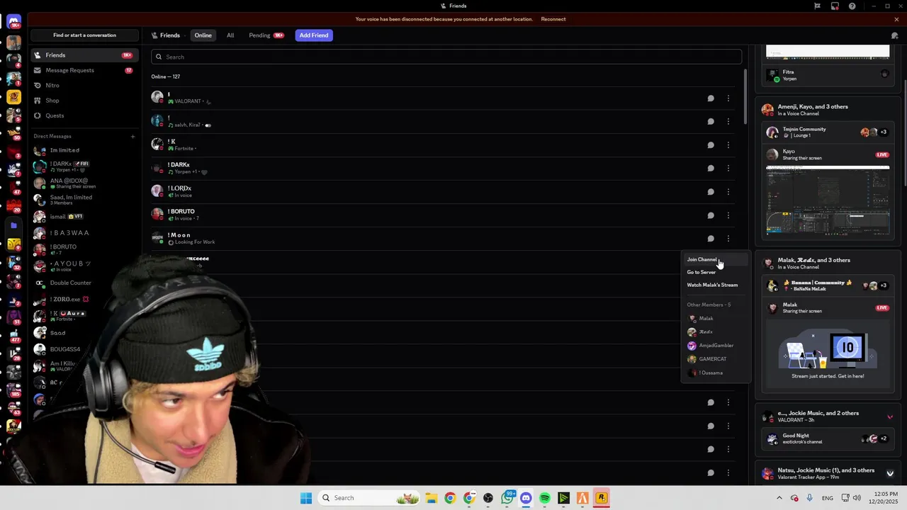Open the Saad, Im limited group DM
Image resolution: width=907 pixels, height=510 pixels.
84,200
